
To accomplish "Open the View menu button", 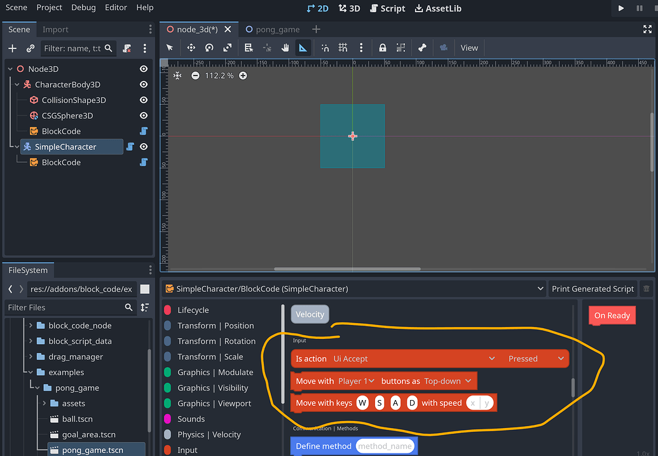I will tap(469, 48).
